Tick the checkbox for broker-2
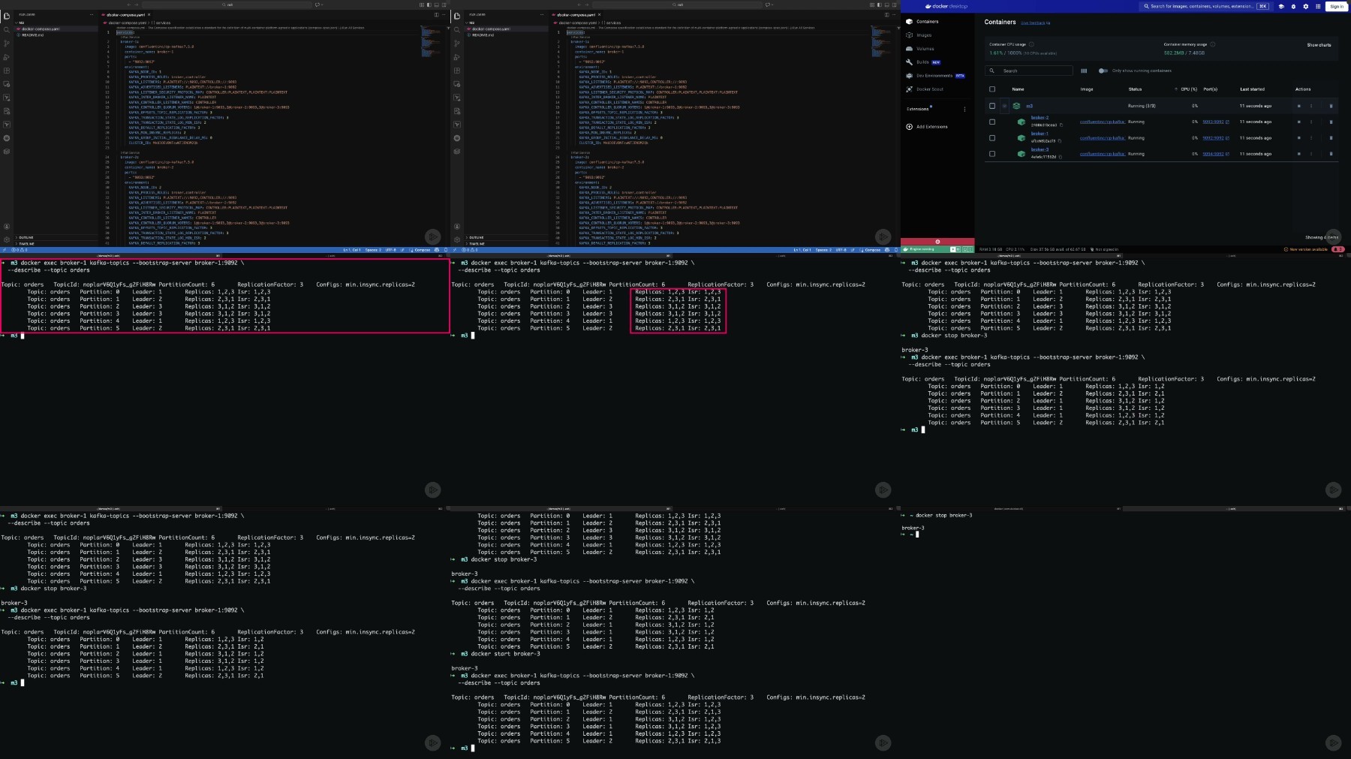 click(992, 122)
